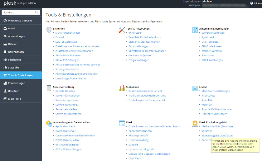Open Remote-Desktop link
The width and height of the screenshot is (262, 161).
tap(65, 91)
